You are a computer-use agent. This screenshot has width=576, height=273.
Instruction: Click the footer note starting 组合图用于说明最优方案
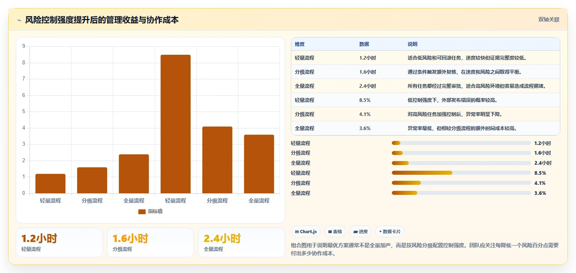tap(425, 249)
